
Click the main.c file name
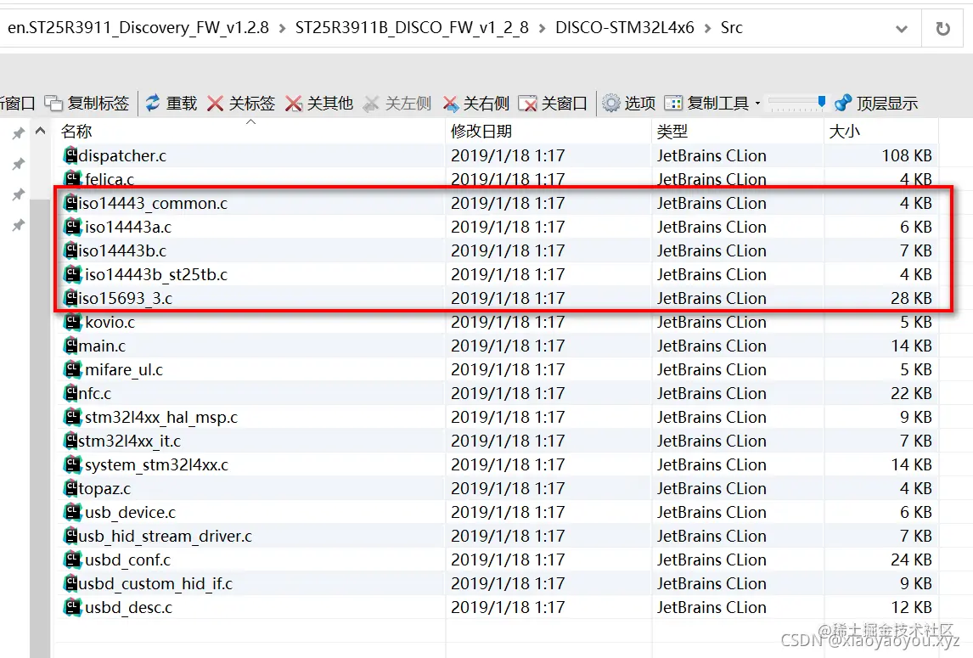pos(102,346)
